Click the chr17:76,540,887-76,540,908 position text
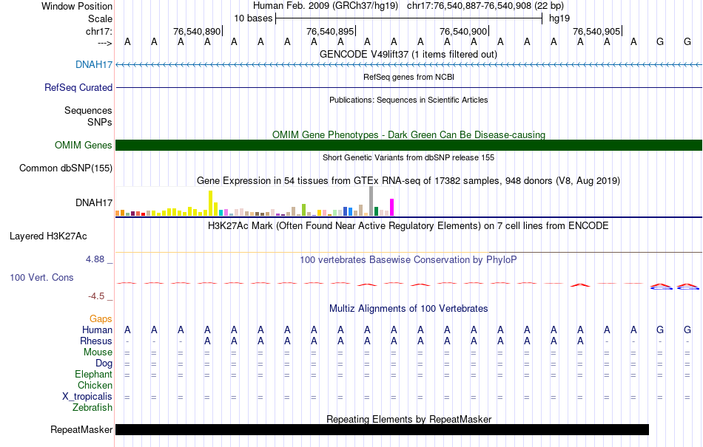 (x=485, y=6)
